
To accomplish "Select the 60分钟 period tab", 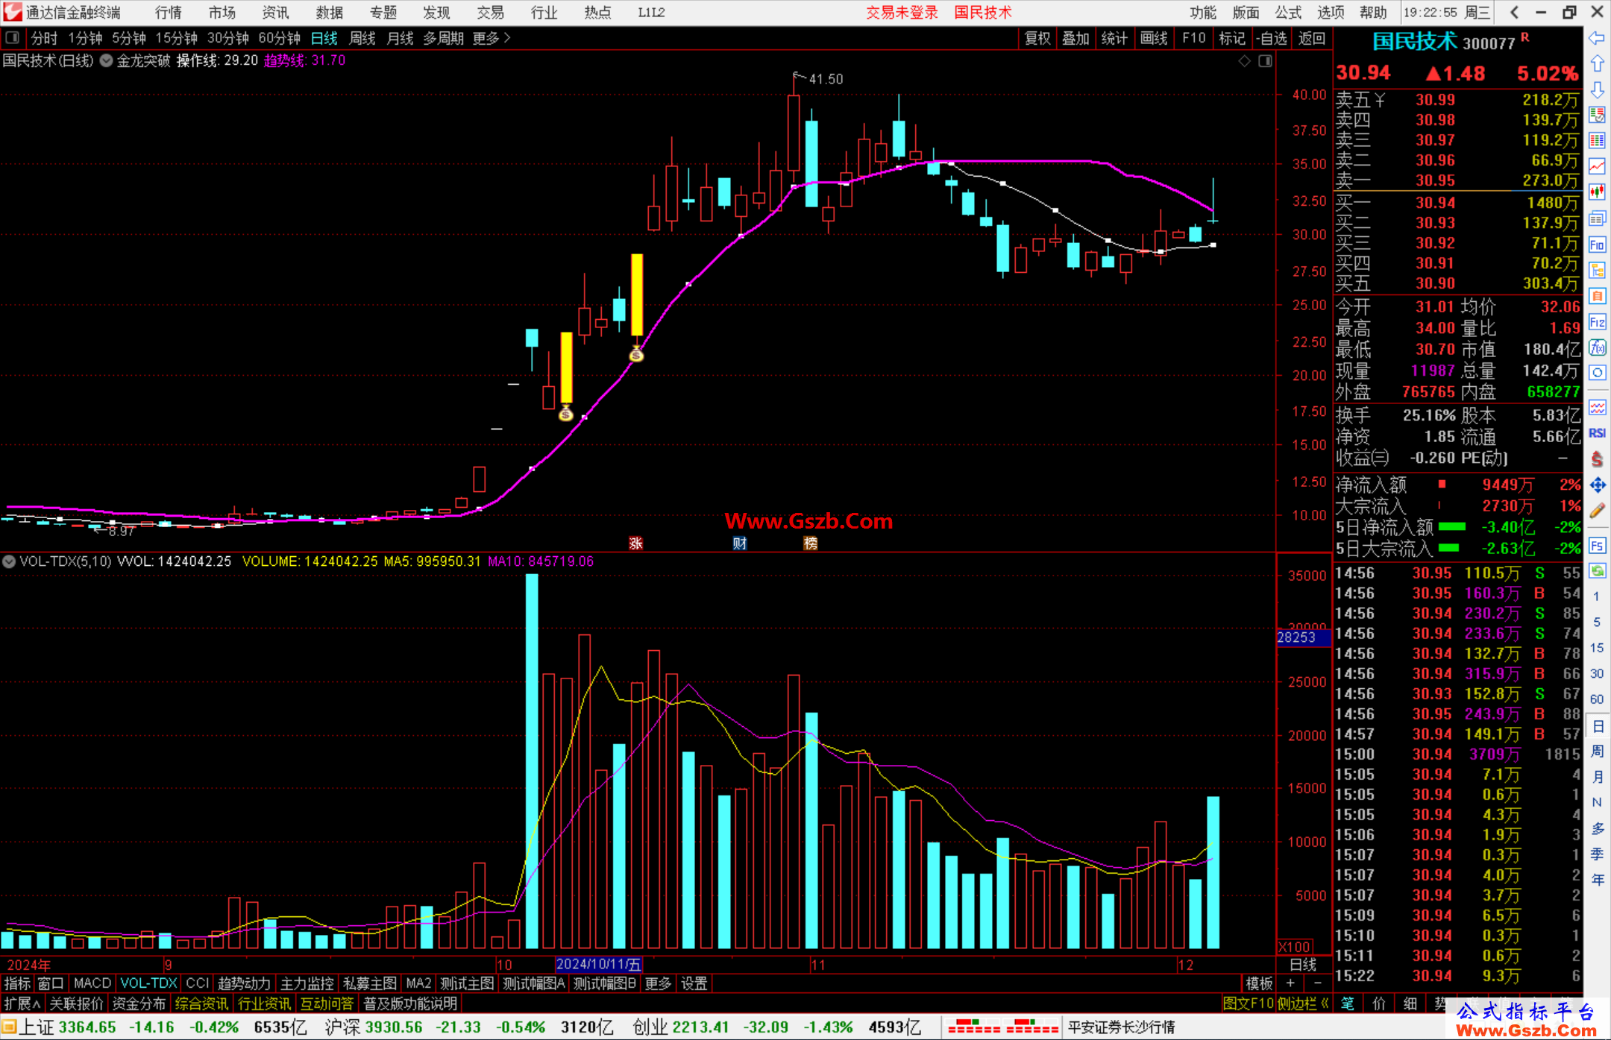I will pos(279,38).
